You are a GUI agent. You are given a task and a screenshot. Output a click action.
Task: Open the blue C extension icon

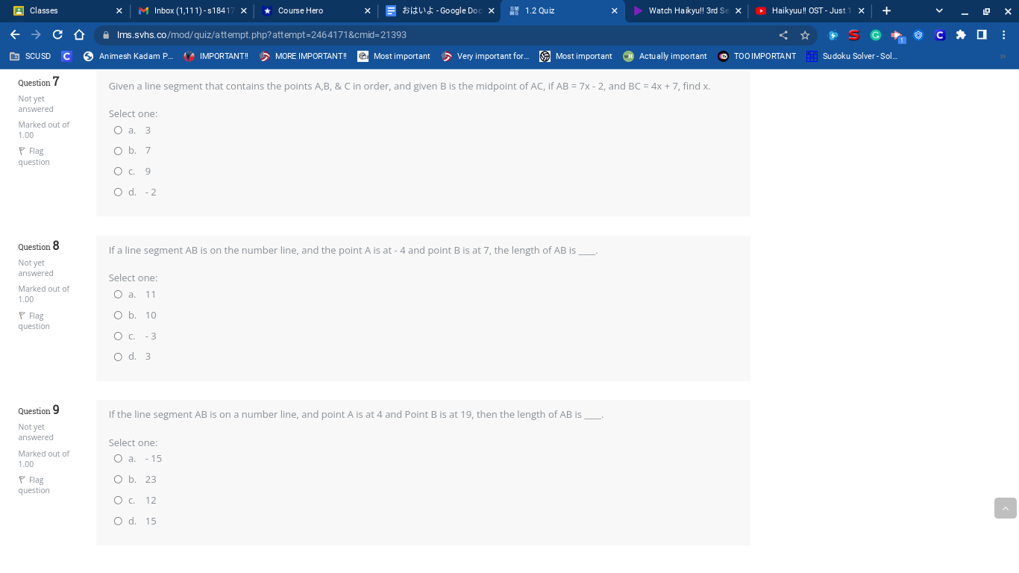(940, 35)
